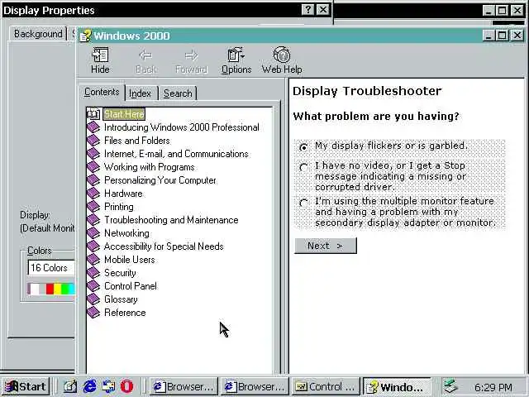Click the Windows 2000 help taskbar button

point(397,387)
